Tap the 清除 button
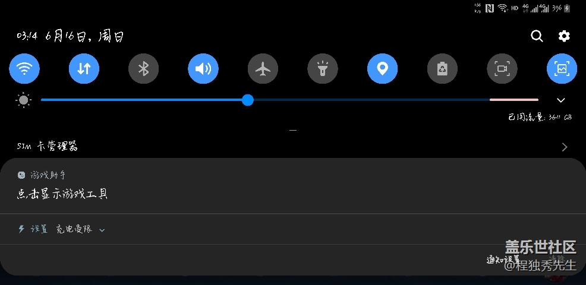 556,258
